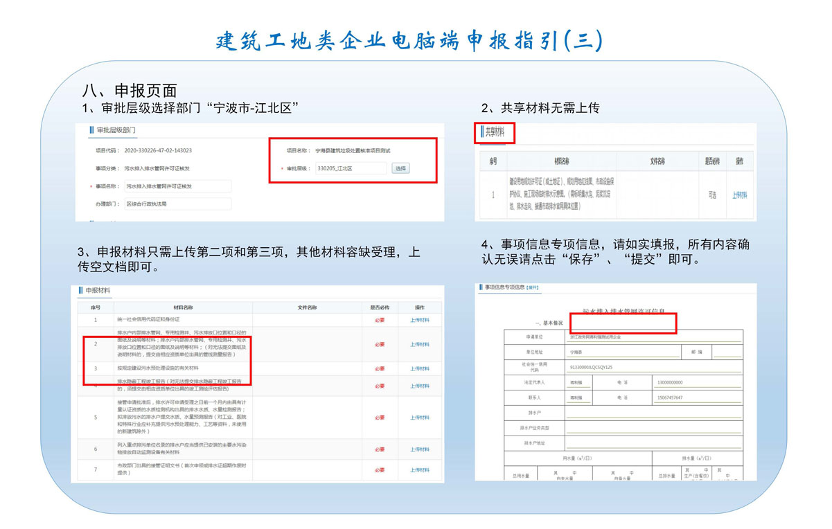The width and height of the screenshot is (832, 529).
Task: Click 上传材料 for row 3 污水预处理设施
Action: tap(419, 368)
